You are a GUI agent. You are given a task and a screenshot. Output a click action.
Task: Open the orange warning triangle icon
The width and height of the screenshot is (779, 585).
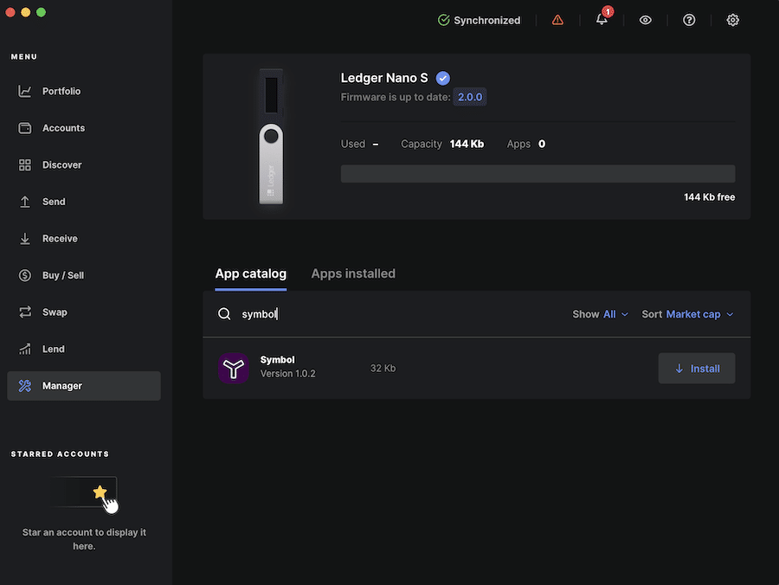[557, 20]
